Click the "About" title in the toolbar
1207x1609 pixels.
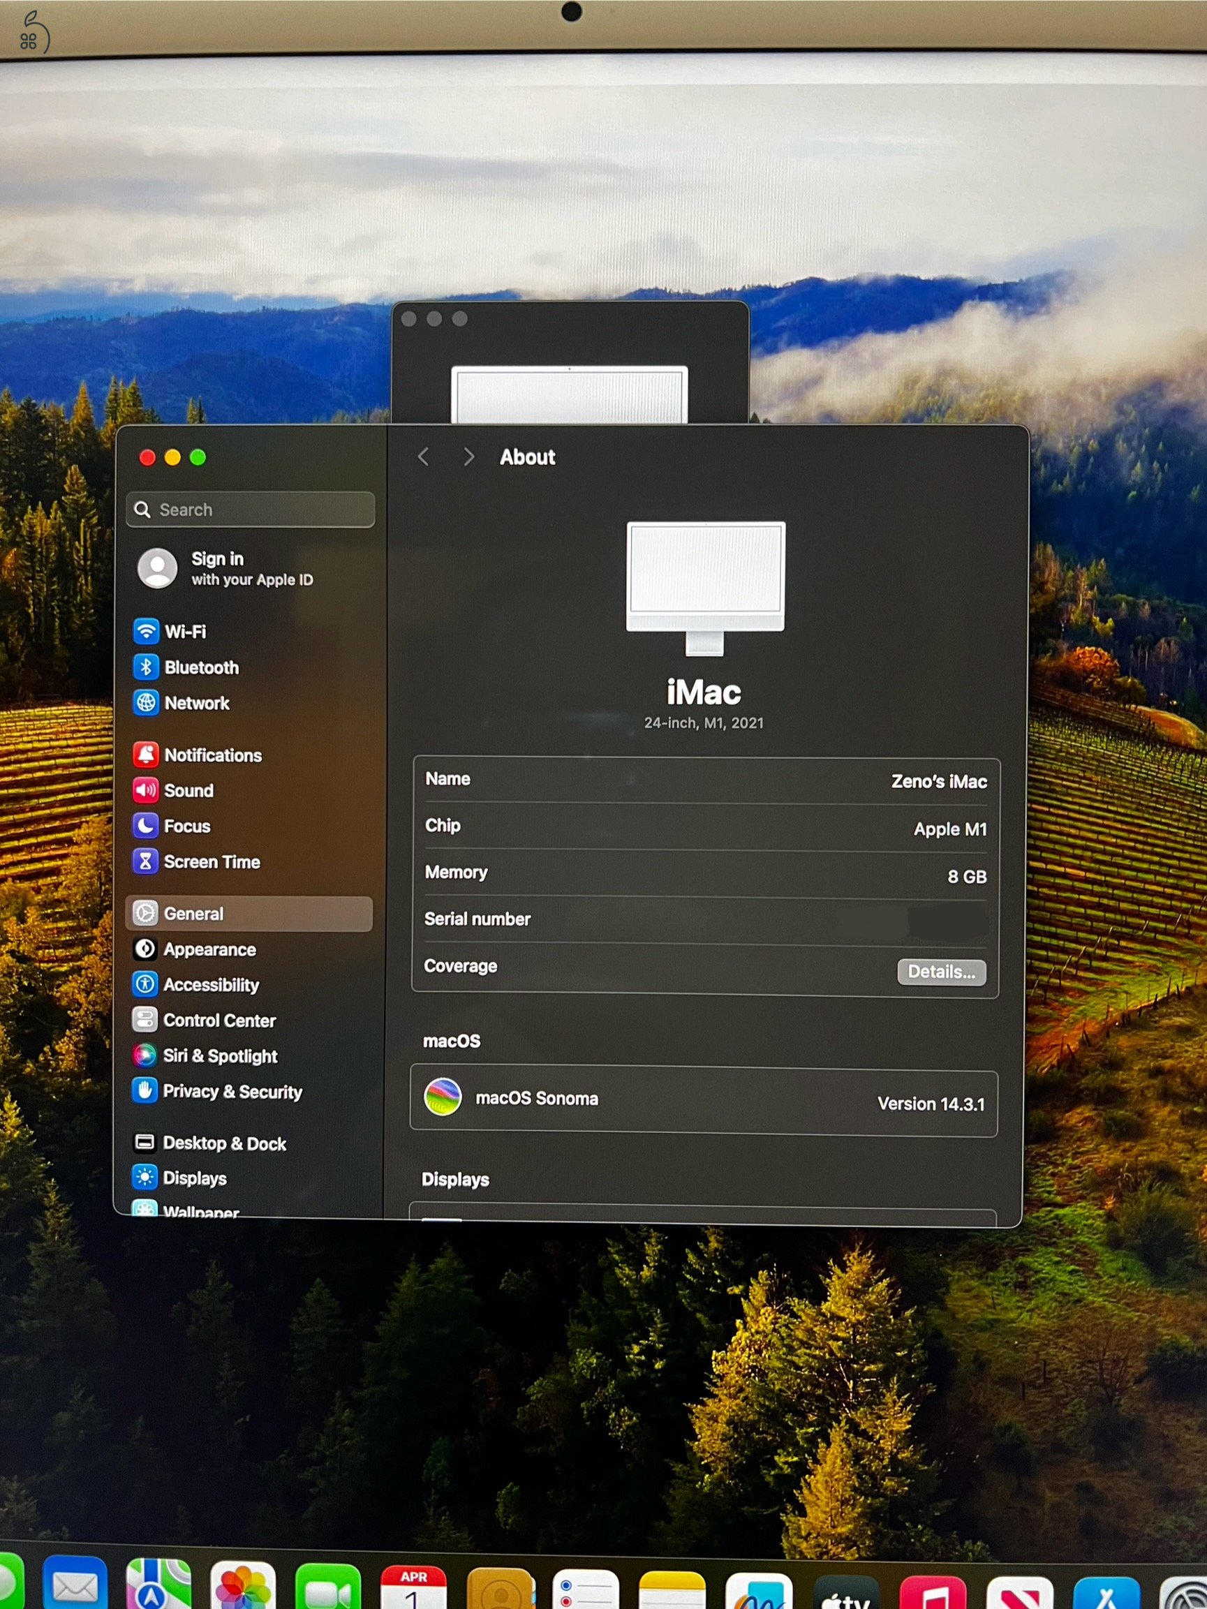pos(528,457)
